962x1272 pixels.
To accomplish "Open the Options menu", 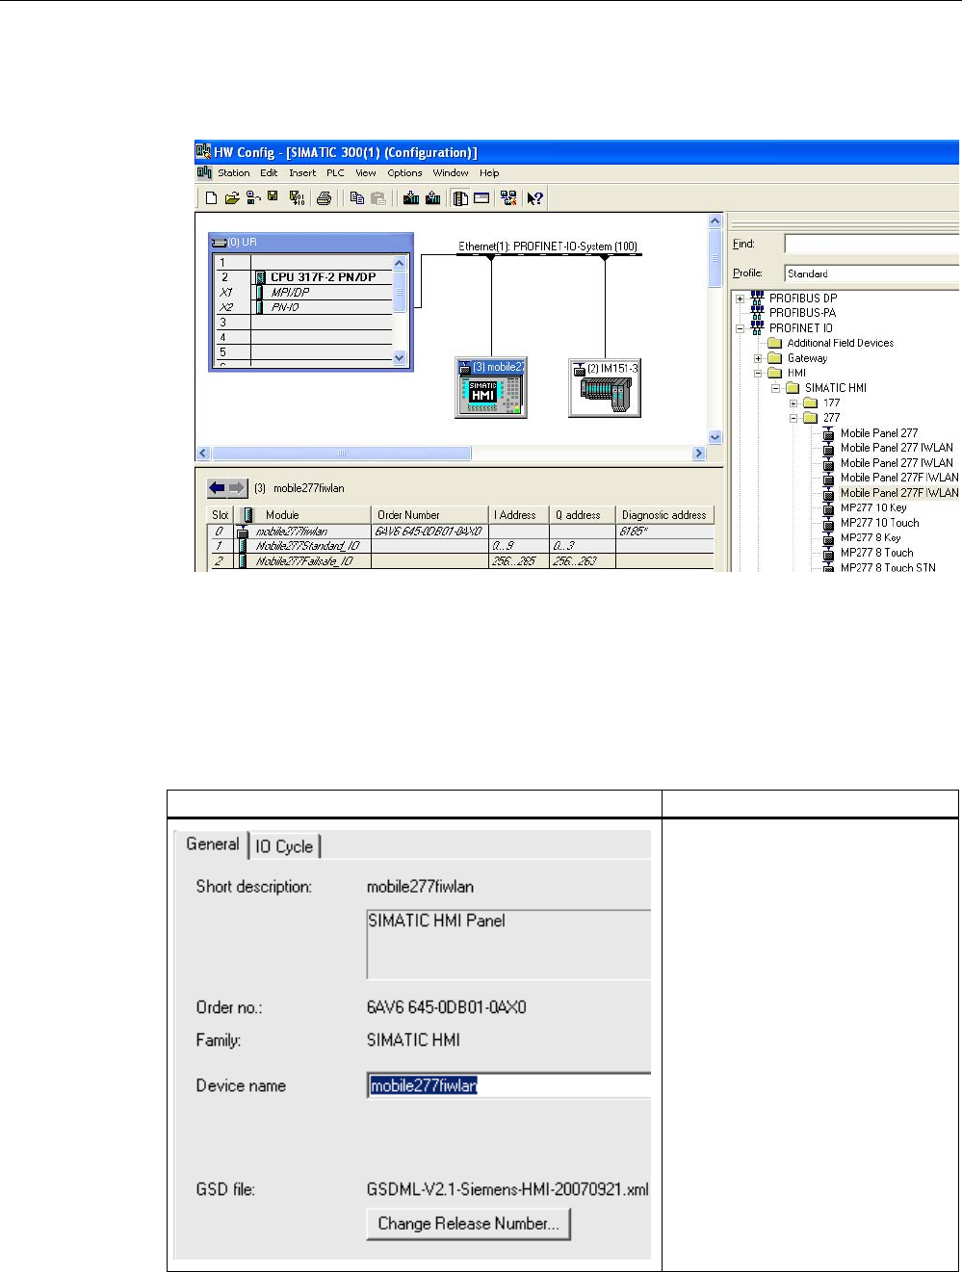I will point(404,173).
